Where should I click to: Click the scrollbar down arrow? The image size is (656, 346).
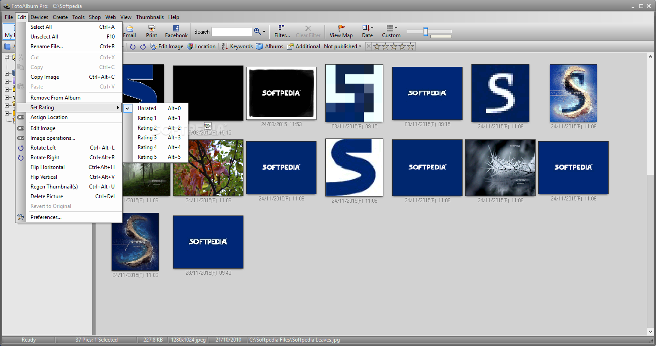coord(650,332)
